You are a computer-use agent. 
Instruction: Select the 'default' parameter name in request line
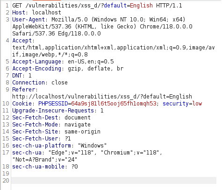pyautogui.click(x=115, y=6)
